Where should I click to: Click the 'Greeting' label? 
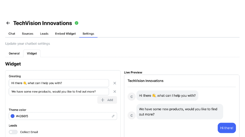pyautogui.click(x=15, y=76)
